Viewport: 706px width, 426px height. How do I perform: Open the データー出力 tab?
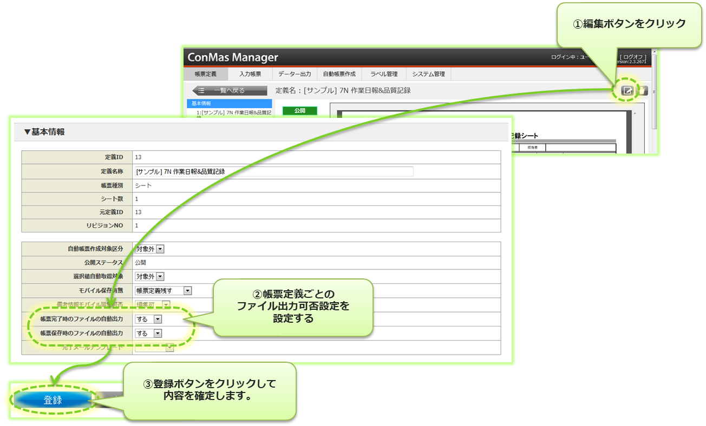(x=295, y=74)
